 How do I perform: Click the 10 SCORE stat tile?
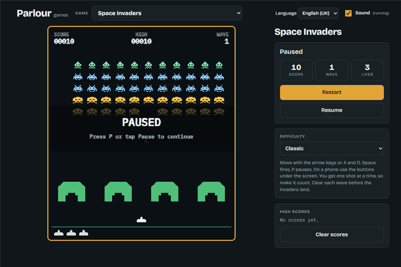pyautogui.click(x=296, y=70)
